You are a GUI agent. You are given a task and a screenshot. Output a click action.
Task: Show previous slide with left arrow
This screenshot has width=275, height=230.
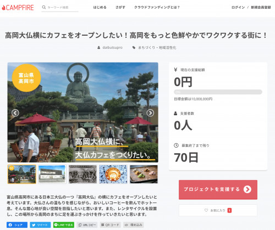pyautogui.click(x=15, y=113)
